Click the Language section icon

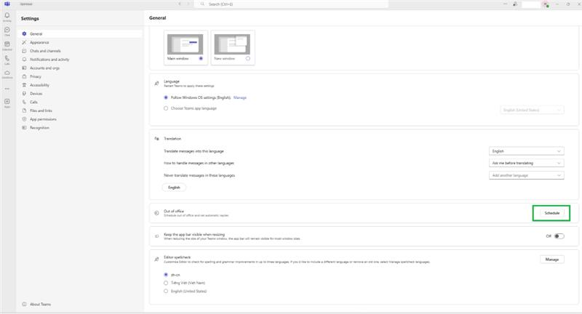(x=156, y=84)
